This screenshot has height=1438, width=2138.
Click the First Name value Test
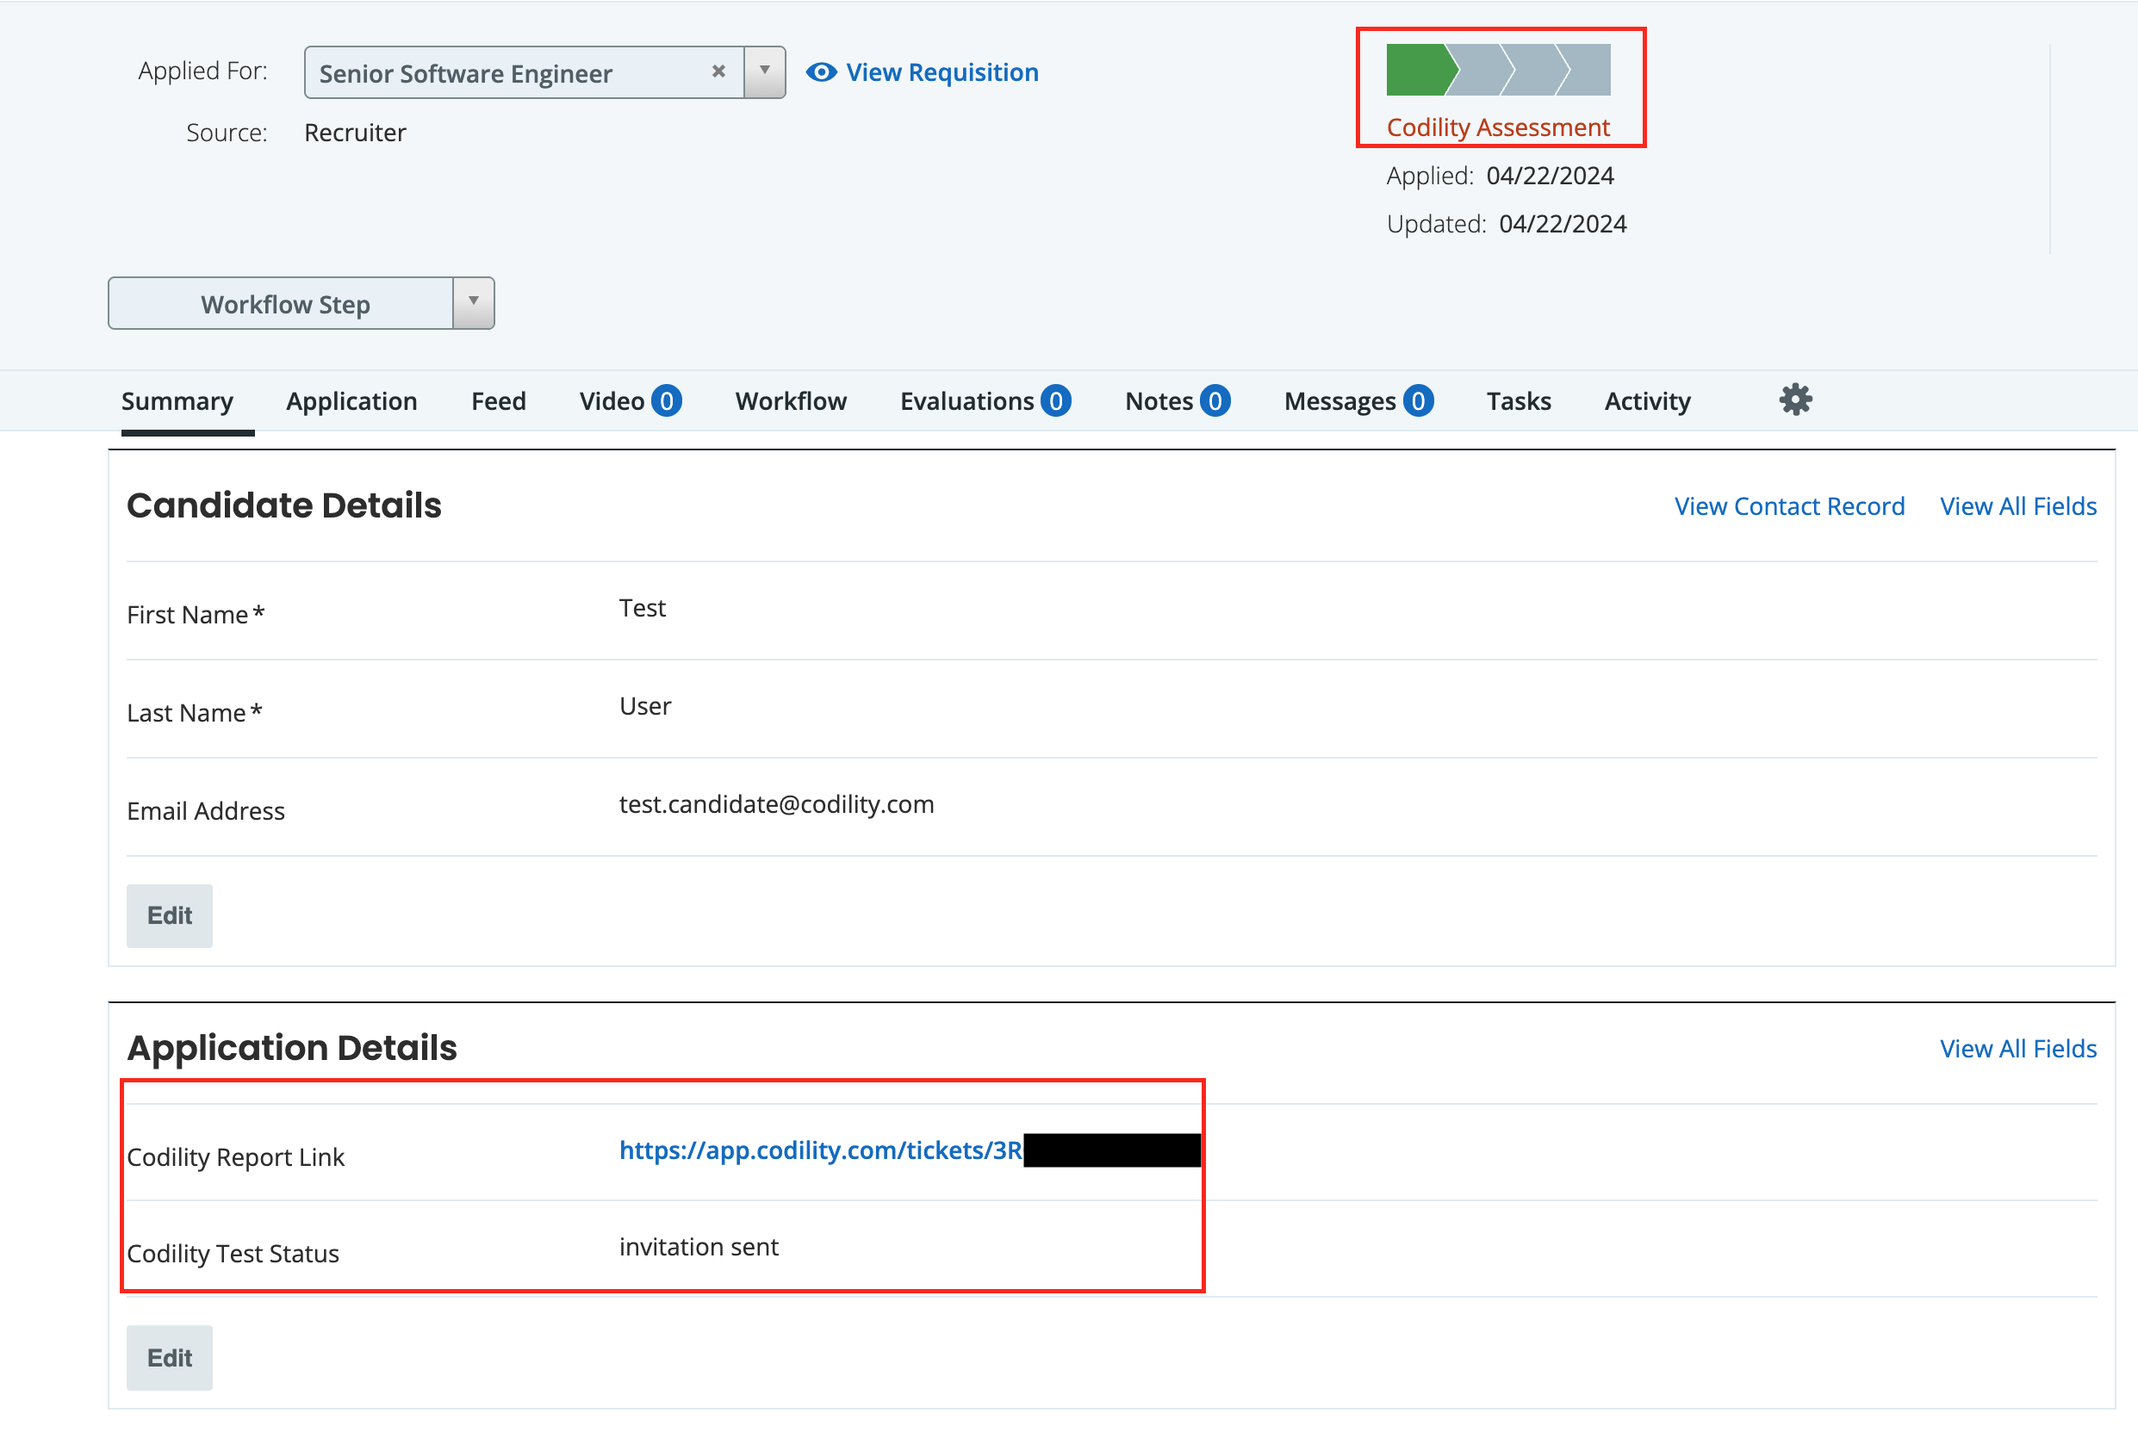642,608
